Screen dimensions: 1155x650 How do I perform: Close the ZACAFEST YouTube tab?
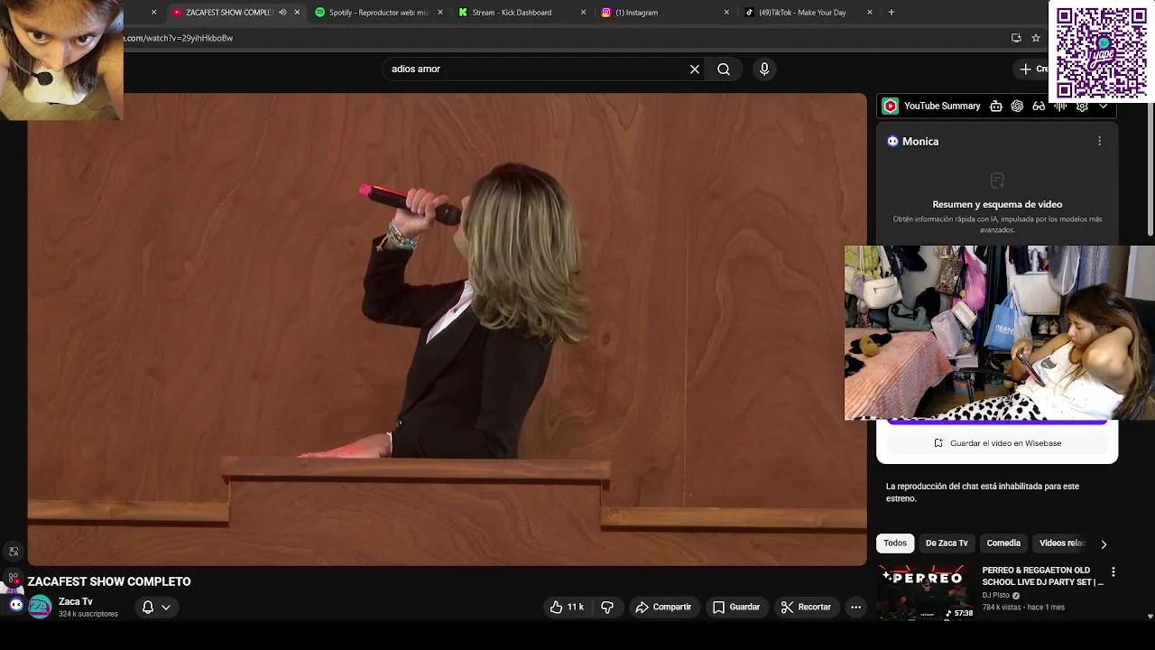(297, 13)
